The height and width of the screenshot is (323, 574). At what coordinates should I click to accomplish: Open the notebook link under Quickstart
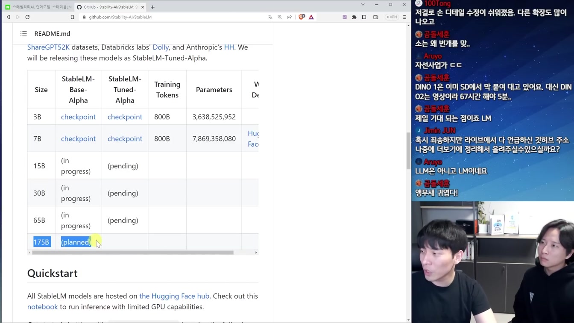[x=42, y=307]
